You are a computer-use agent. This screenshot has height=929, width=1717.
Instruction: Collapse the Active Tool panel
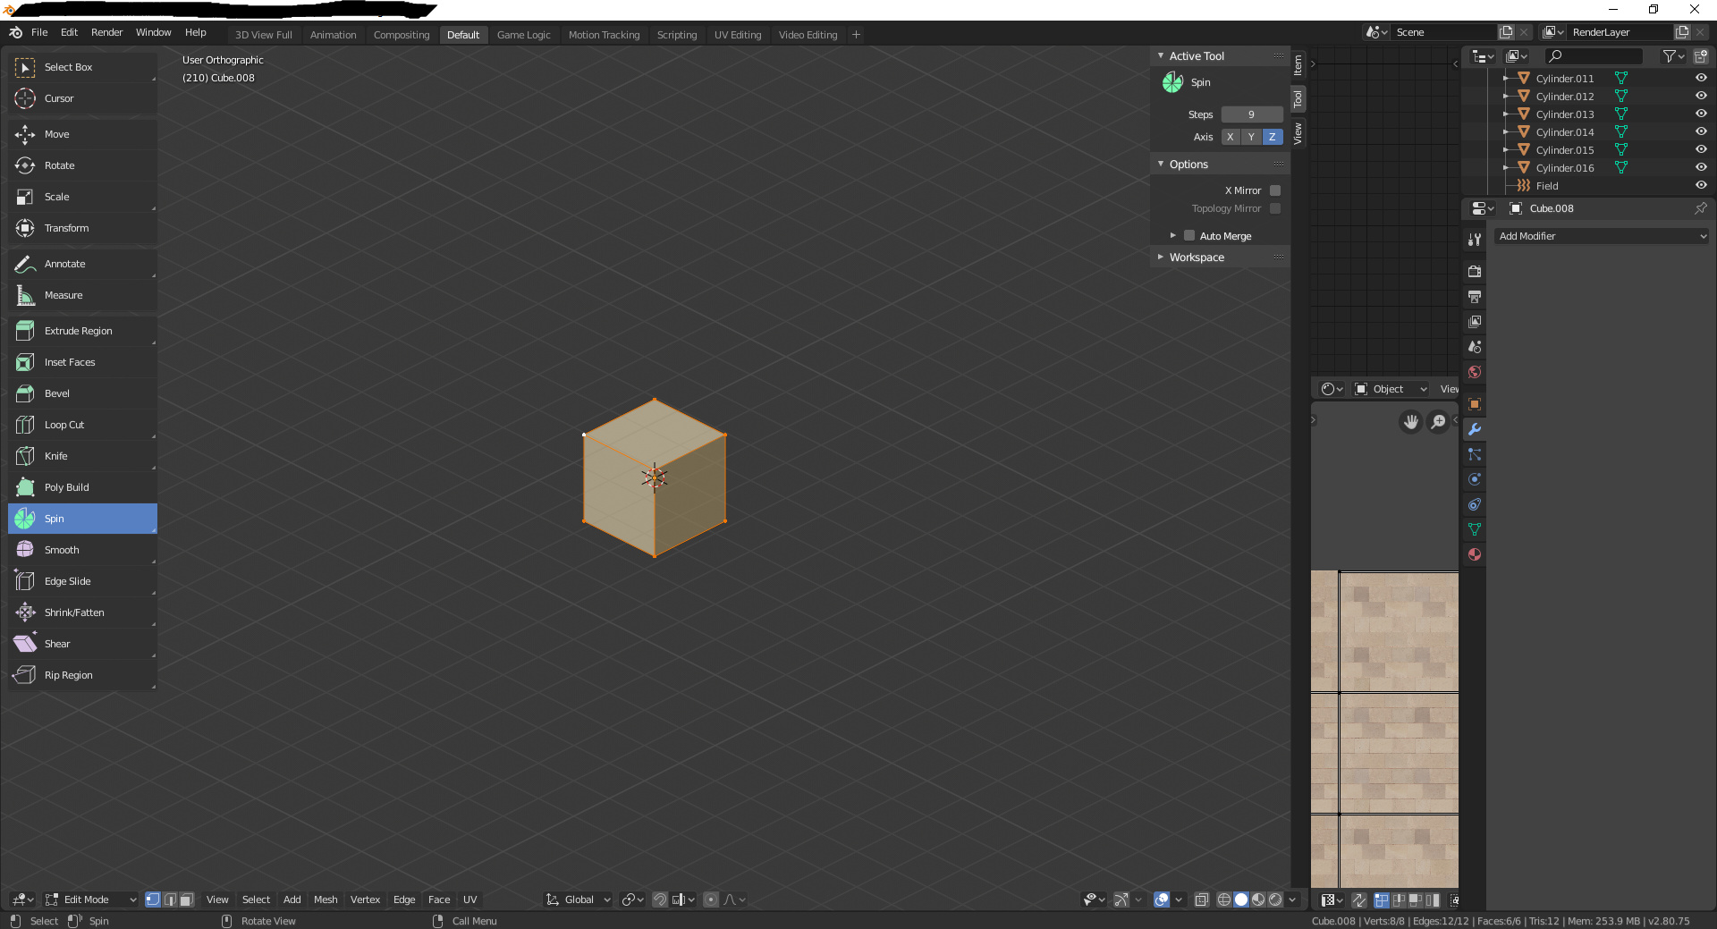click(x=1160, y=55)
